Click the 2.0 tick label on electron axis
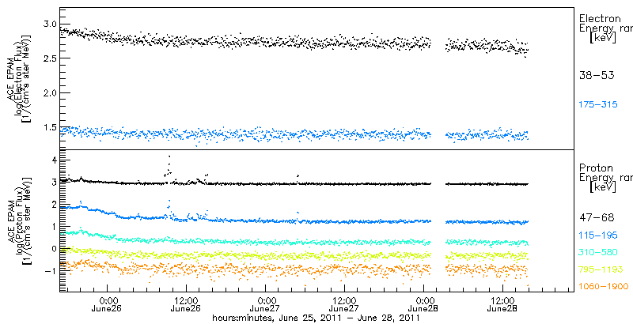The image size is (633, 324). coord(49,93)
